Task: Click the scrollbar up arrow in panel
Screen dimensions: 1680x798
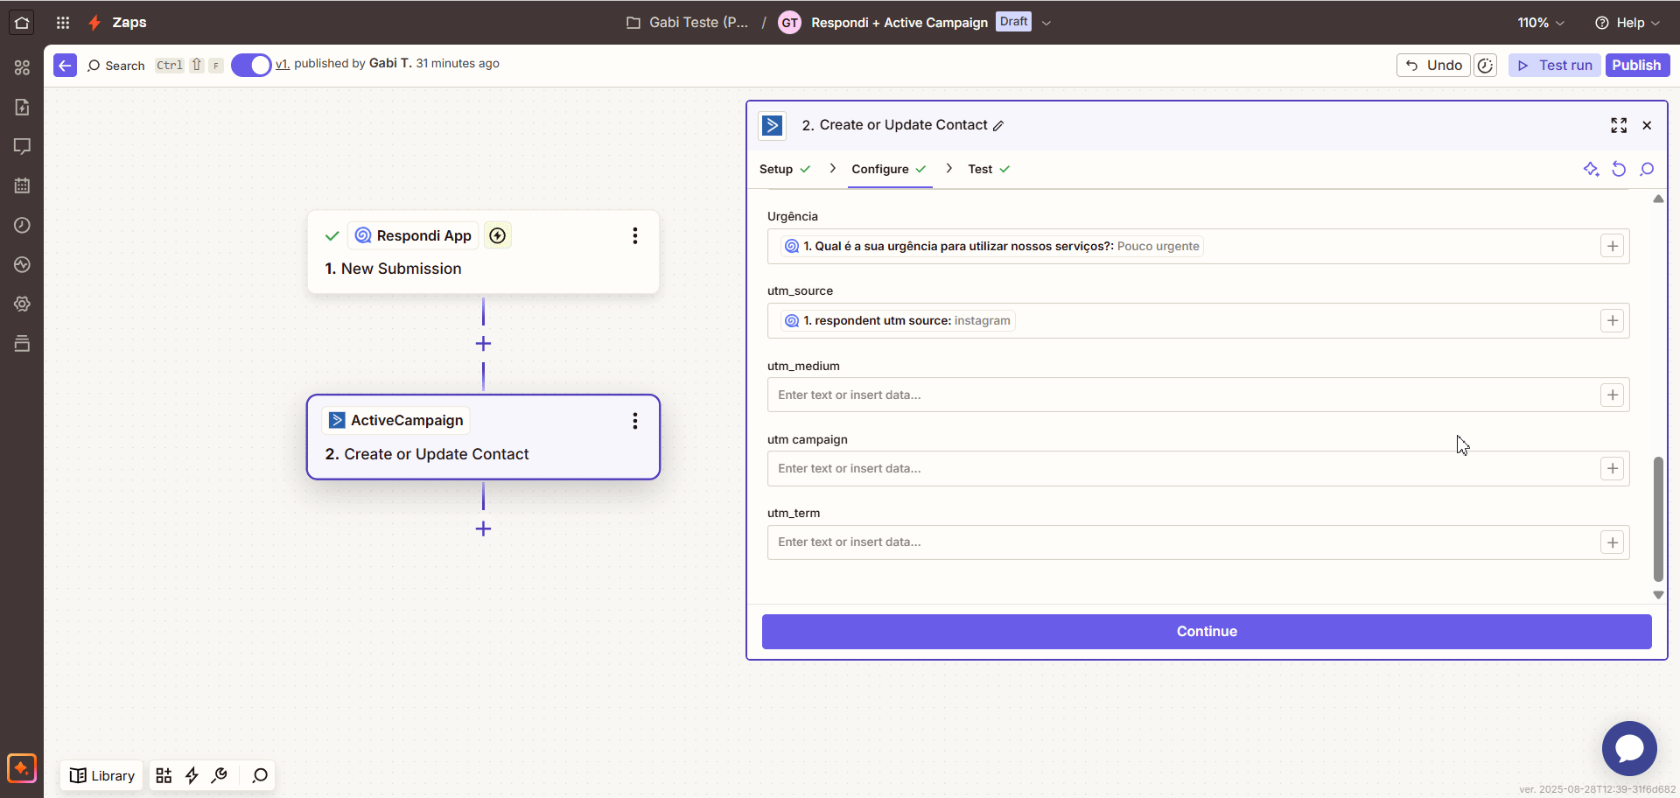Action: point(1658,199)
